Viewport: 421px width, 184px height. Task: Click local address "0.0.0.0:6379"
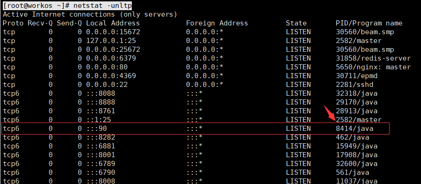(111, 58)
